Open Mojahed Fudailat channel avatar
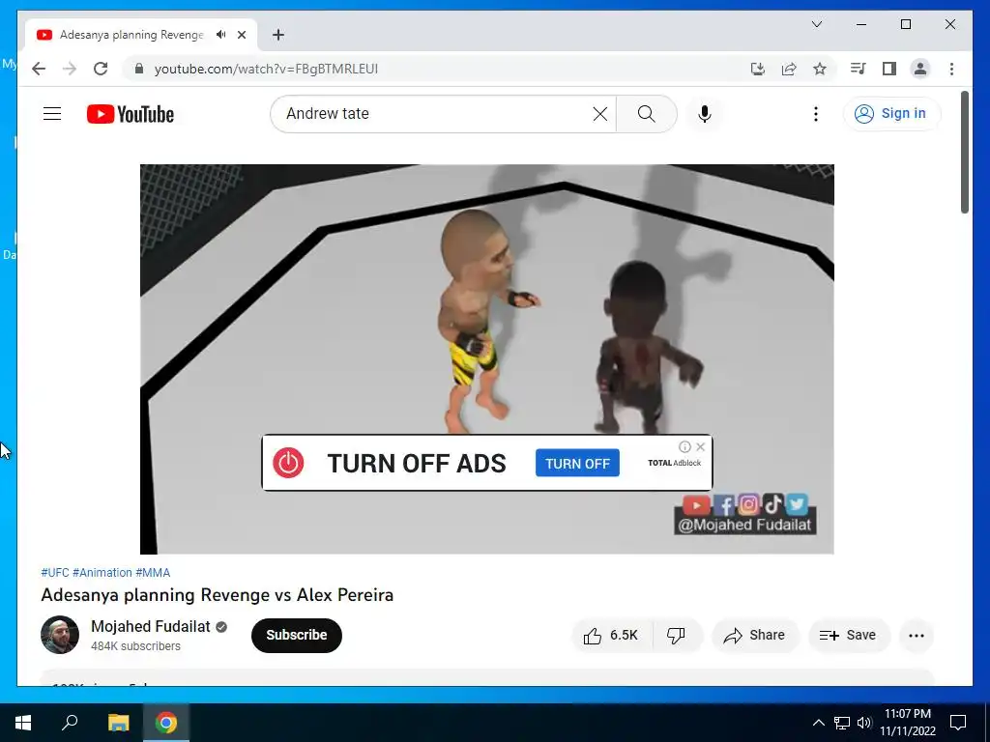This screenshot has height=742, width=990. click(60, 635)
